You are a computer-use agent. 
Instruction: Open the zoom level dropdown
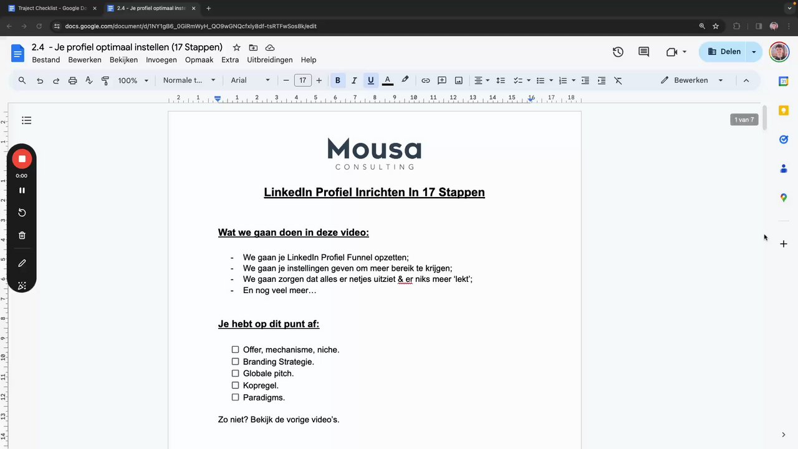(133, 80)
